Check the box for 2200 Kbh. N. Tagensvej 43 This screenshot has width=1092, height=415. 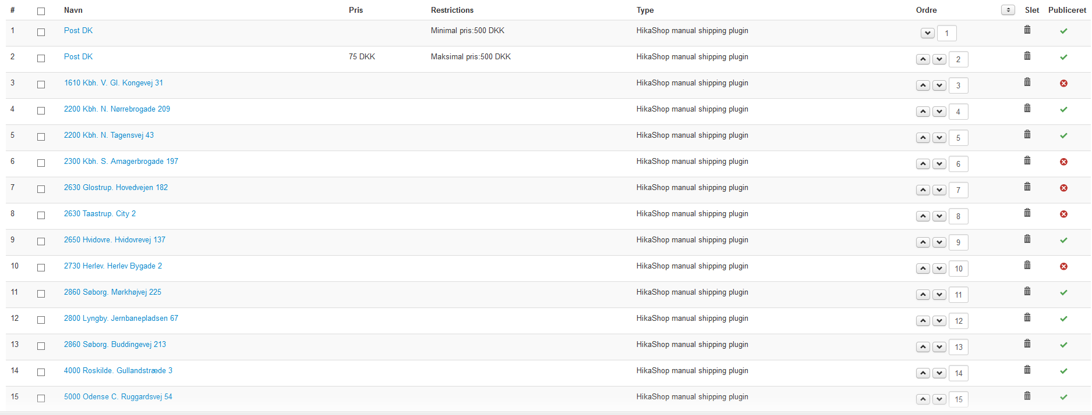[x=41, y=137]
